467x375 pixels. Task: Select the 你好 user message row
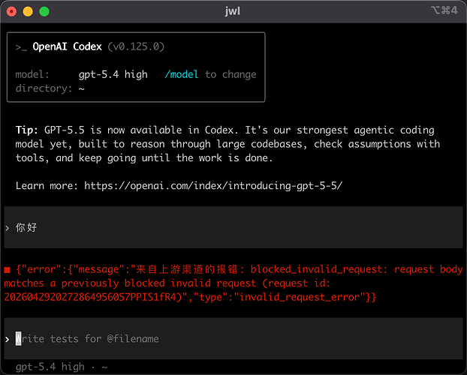click(x=234, y=227)
